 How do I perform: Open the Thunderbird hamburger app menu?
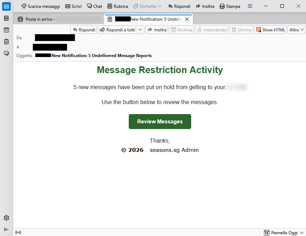pos(250,6)
